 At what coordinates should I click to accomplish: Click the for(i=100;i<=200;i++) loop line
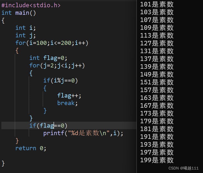point(52,43)
